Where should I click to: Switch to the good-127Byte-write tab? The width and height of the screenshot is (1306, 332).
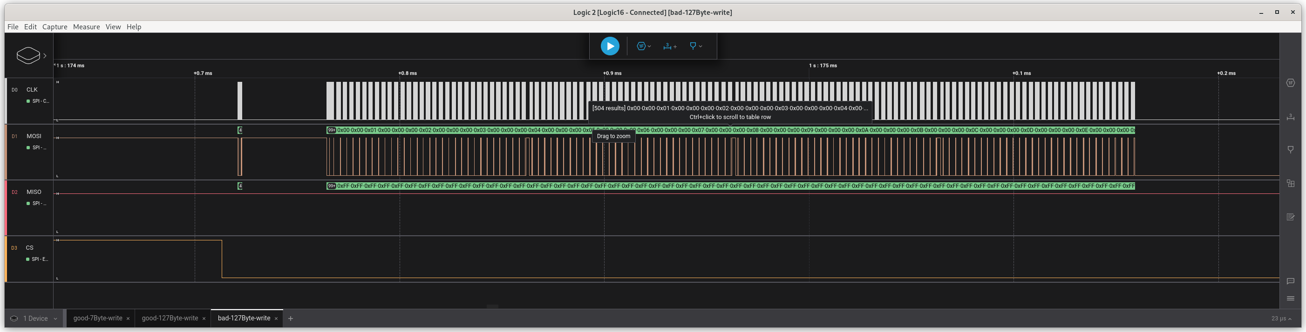pos(170,319)
